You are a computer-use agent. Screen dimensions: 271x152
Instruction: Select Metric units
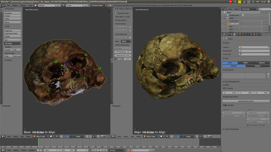click(x=246, y=63)
